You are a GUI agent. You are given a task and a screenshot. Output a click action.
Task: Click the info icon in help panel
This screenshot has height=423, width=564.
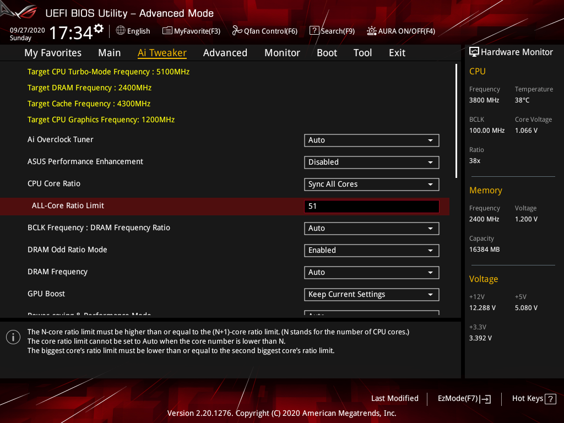click(13, 337)
